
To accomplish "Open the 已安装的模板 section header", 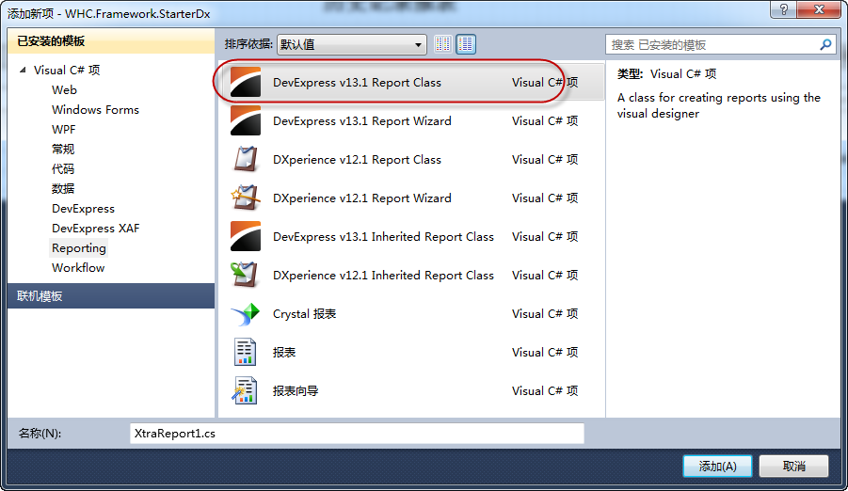I will (x=111, y=41).
